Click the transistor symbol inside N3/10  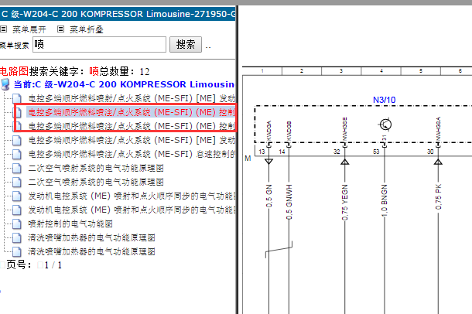coord(385,125)
